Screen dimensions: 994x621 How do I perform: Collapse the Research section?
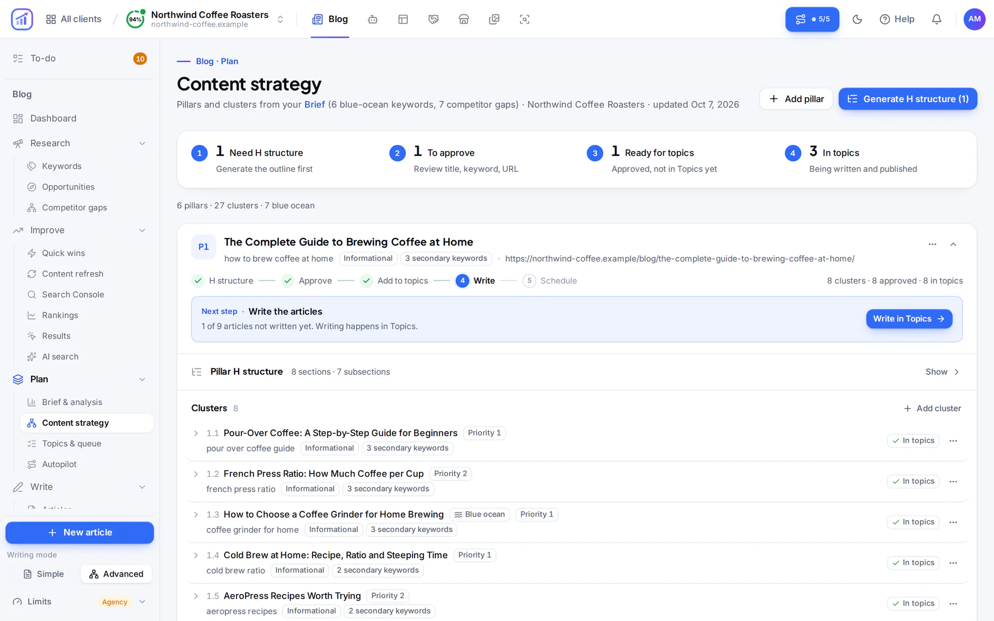(80, 143)
